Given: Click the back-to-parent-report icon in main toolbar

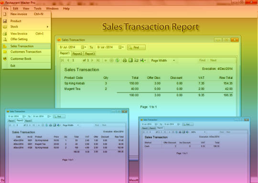Looking at the screenshot, I should tap(106, 61).
